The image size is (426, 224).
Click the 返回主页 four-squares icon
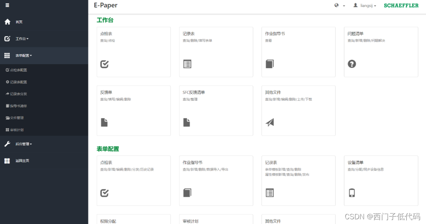pyautogui.click(x=7, y=161)
